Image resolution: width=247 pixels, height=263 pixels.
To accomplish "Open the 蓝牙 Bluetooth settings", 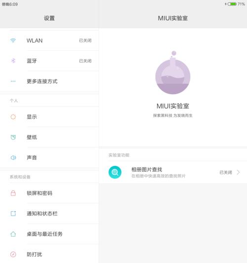I will coord(49,61).
